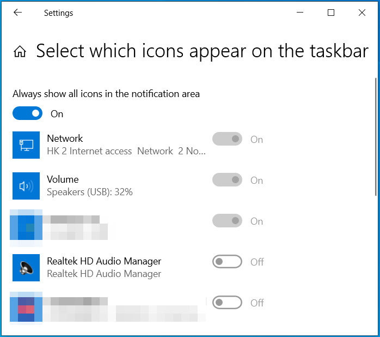The image size is (380, 337).
Task: Click the Volume speaker icon
Action: [26, 186]
